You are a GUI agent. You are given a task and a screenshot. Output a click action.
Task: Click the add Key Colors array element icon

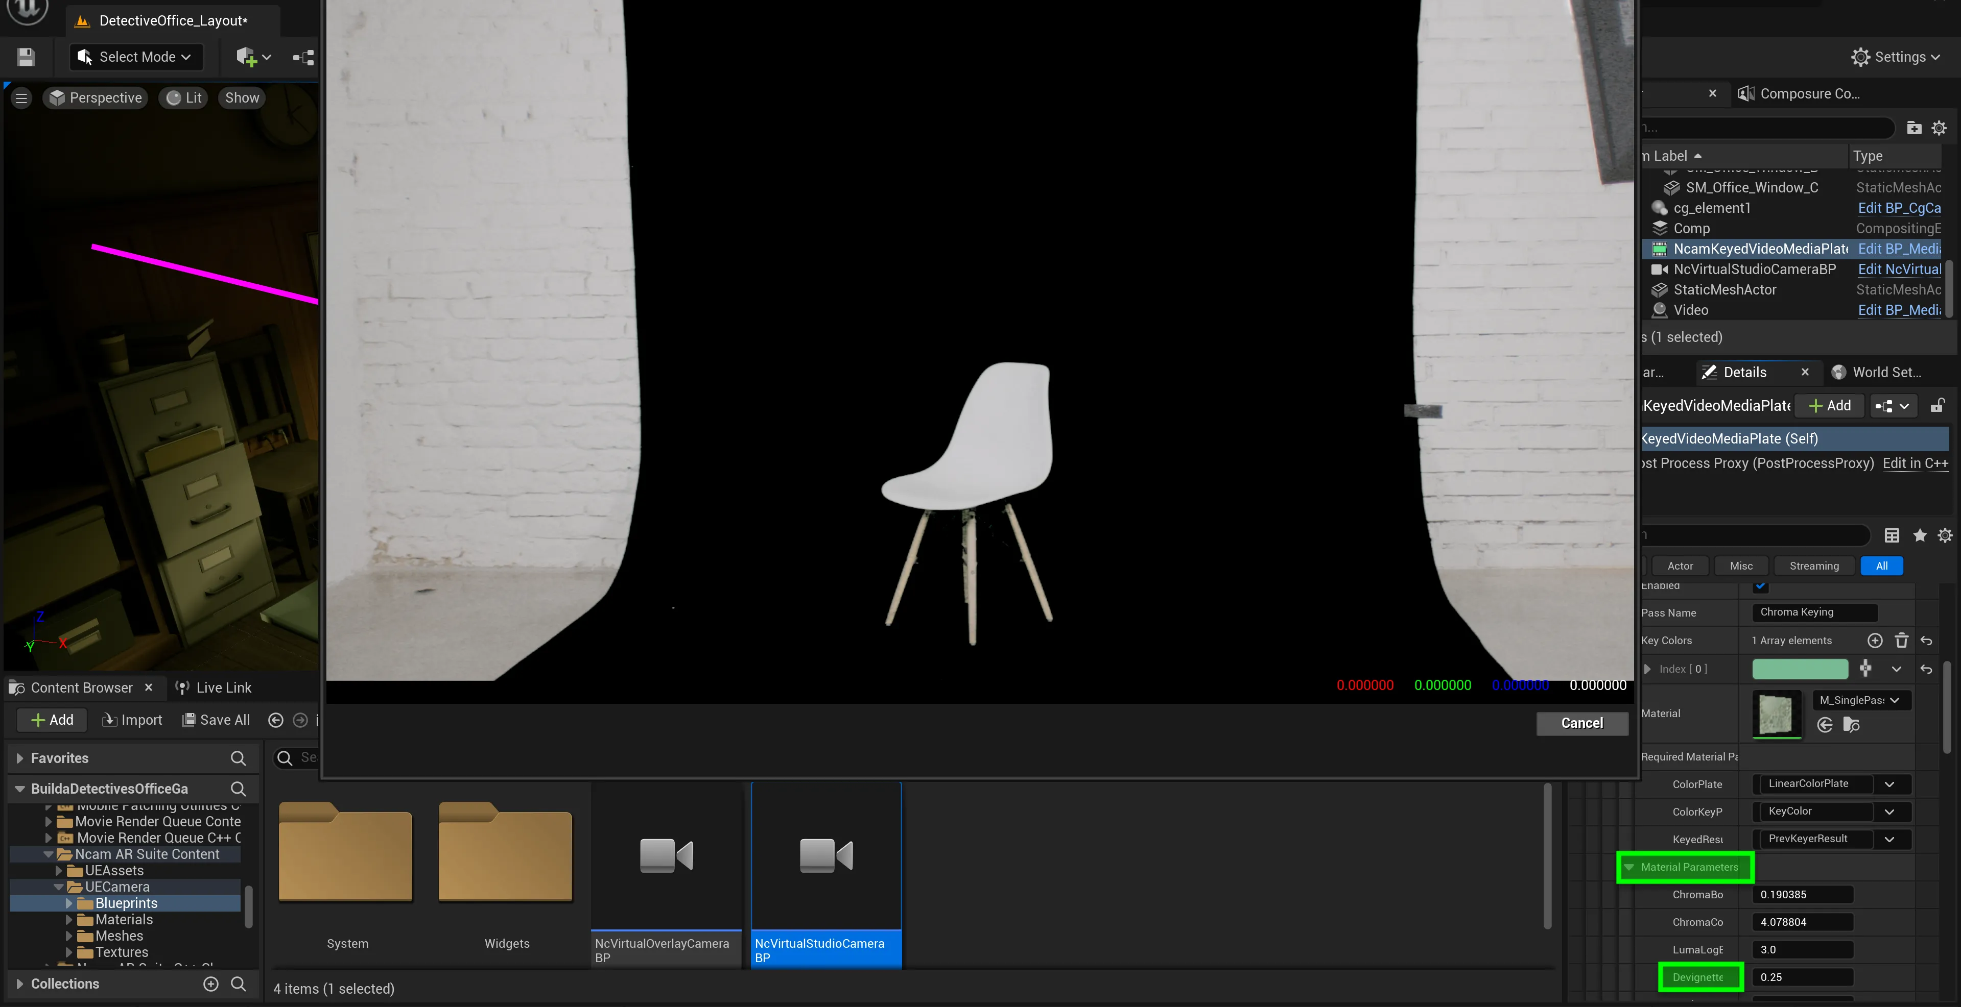[1875, 641]
